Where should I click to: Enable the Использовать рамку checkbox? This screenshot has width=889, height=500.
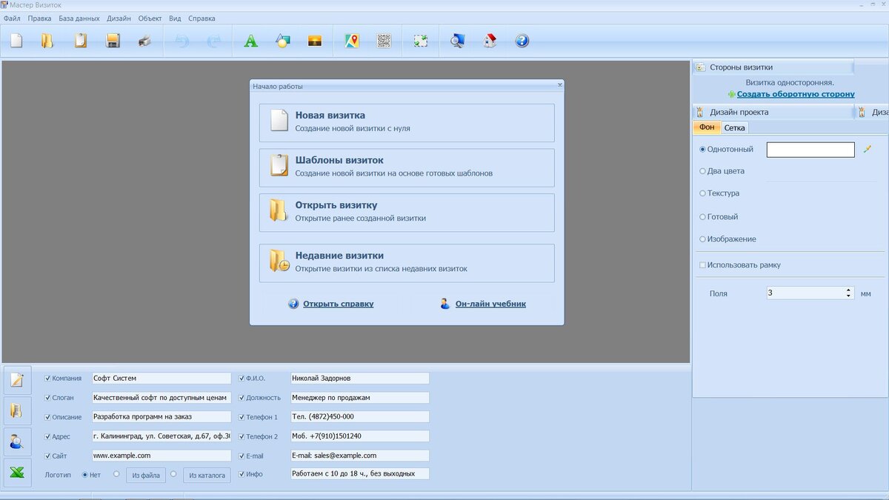[703, 265]
